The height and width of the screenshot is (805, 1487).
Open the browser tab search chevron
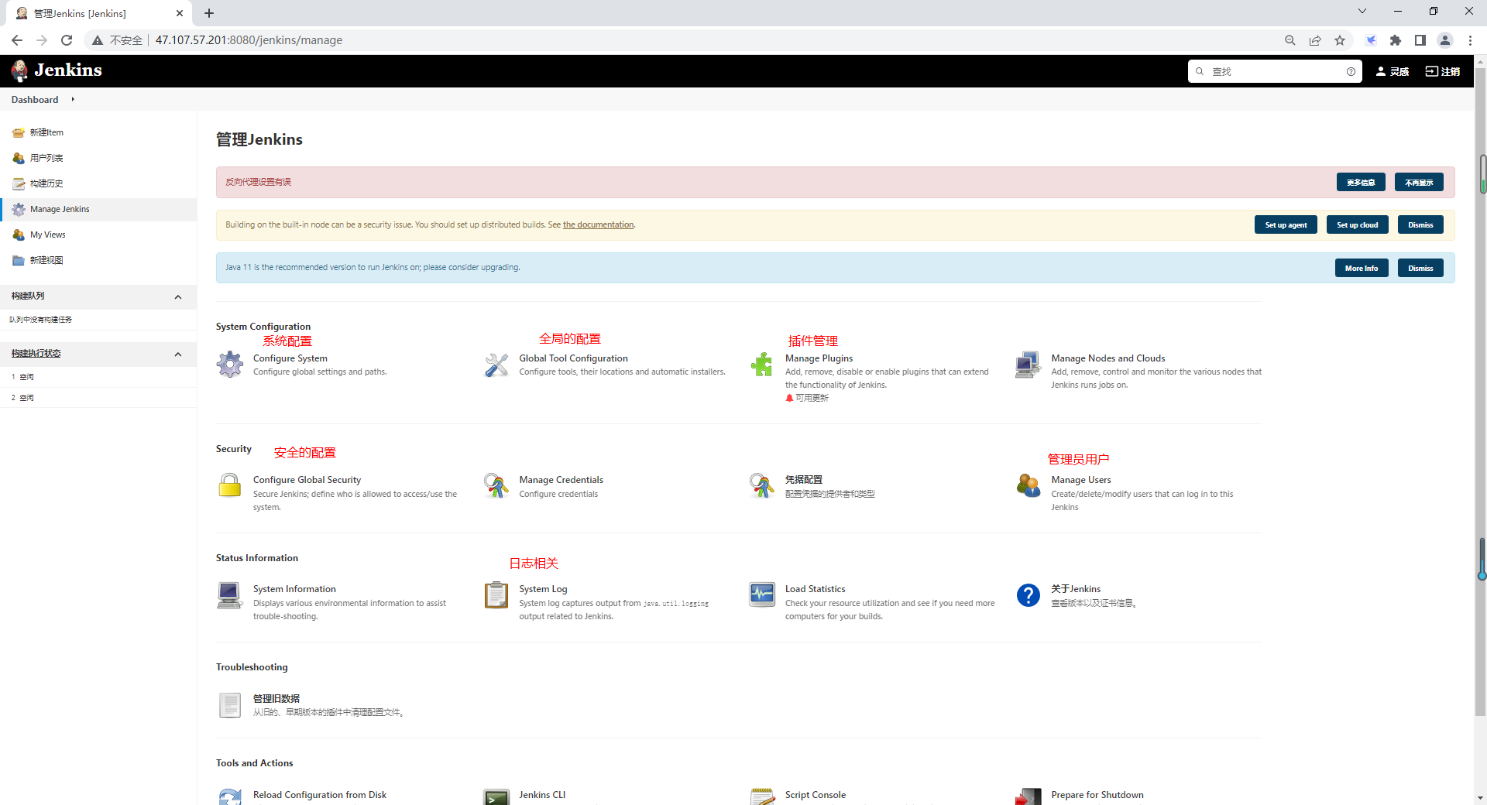[x=1362, y=11]
